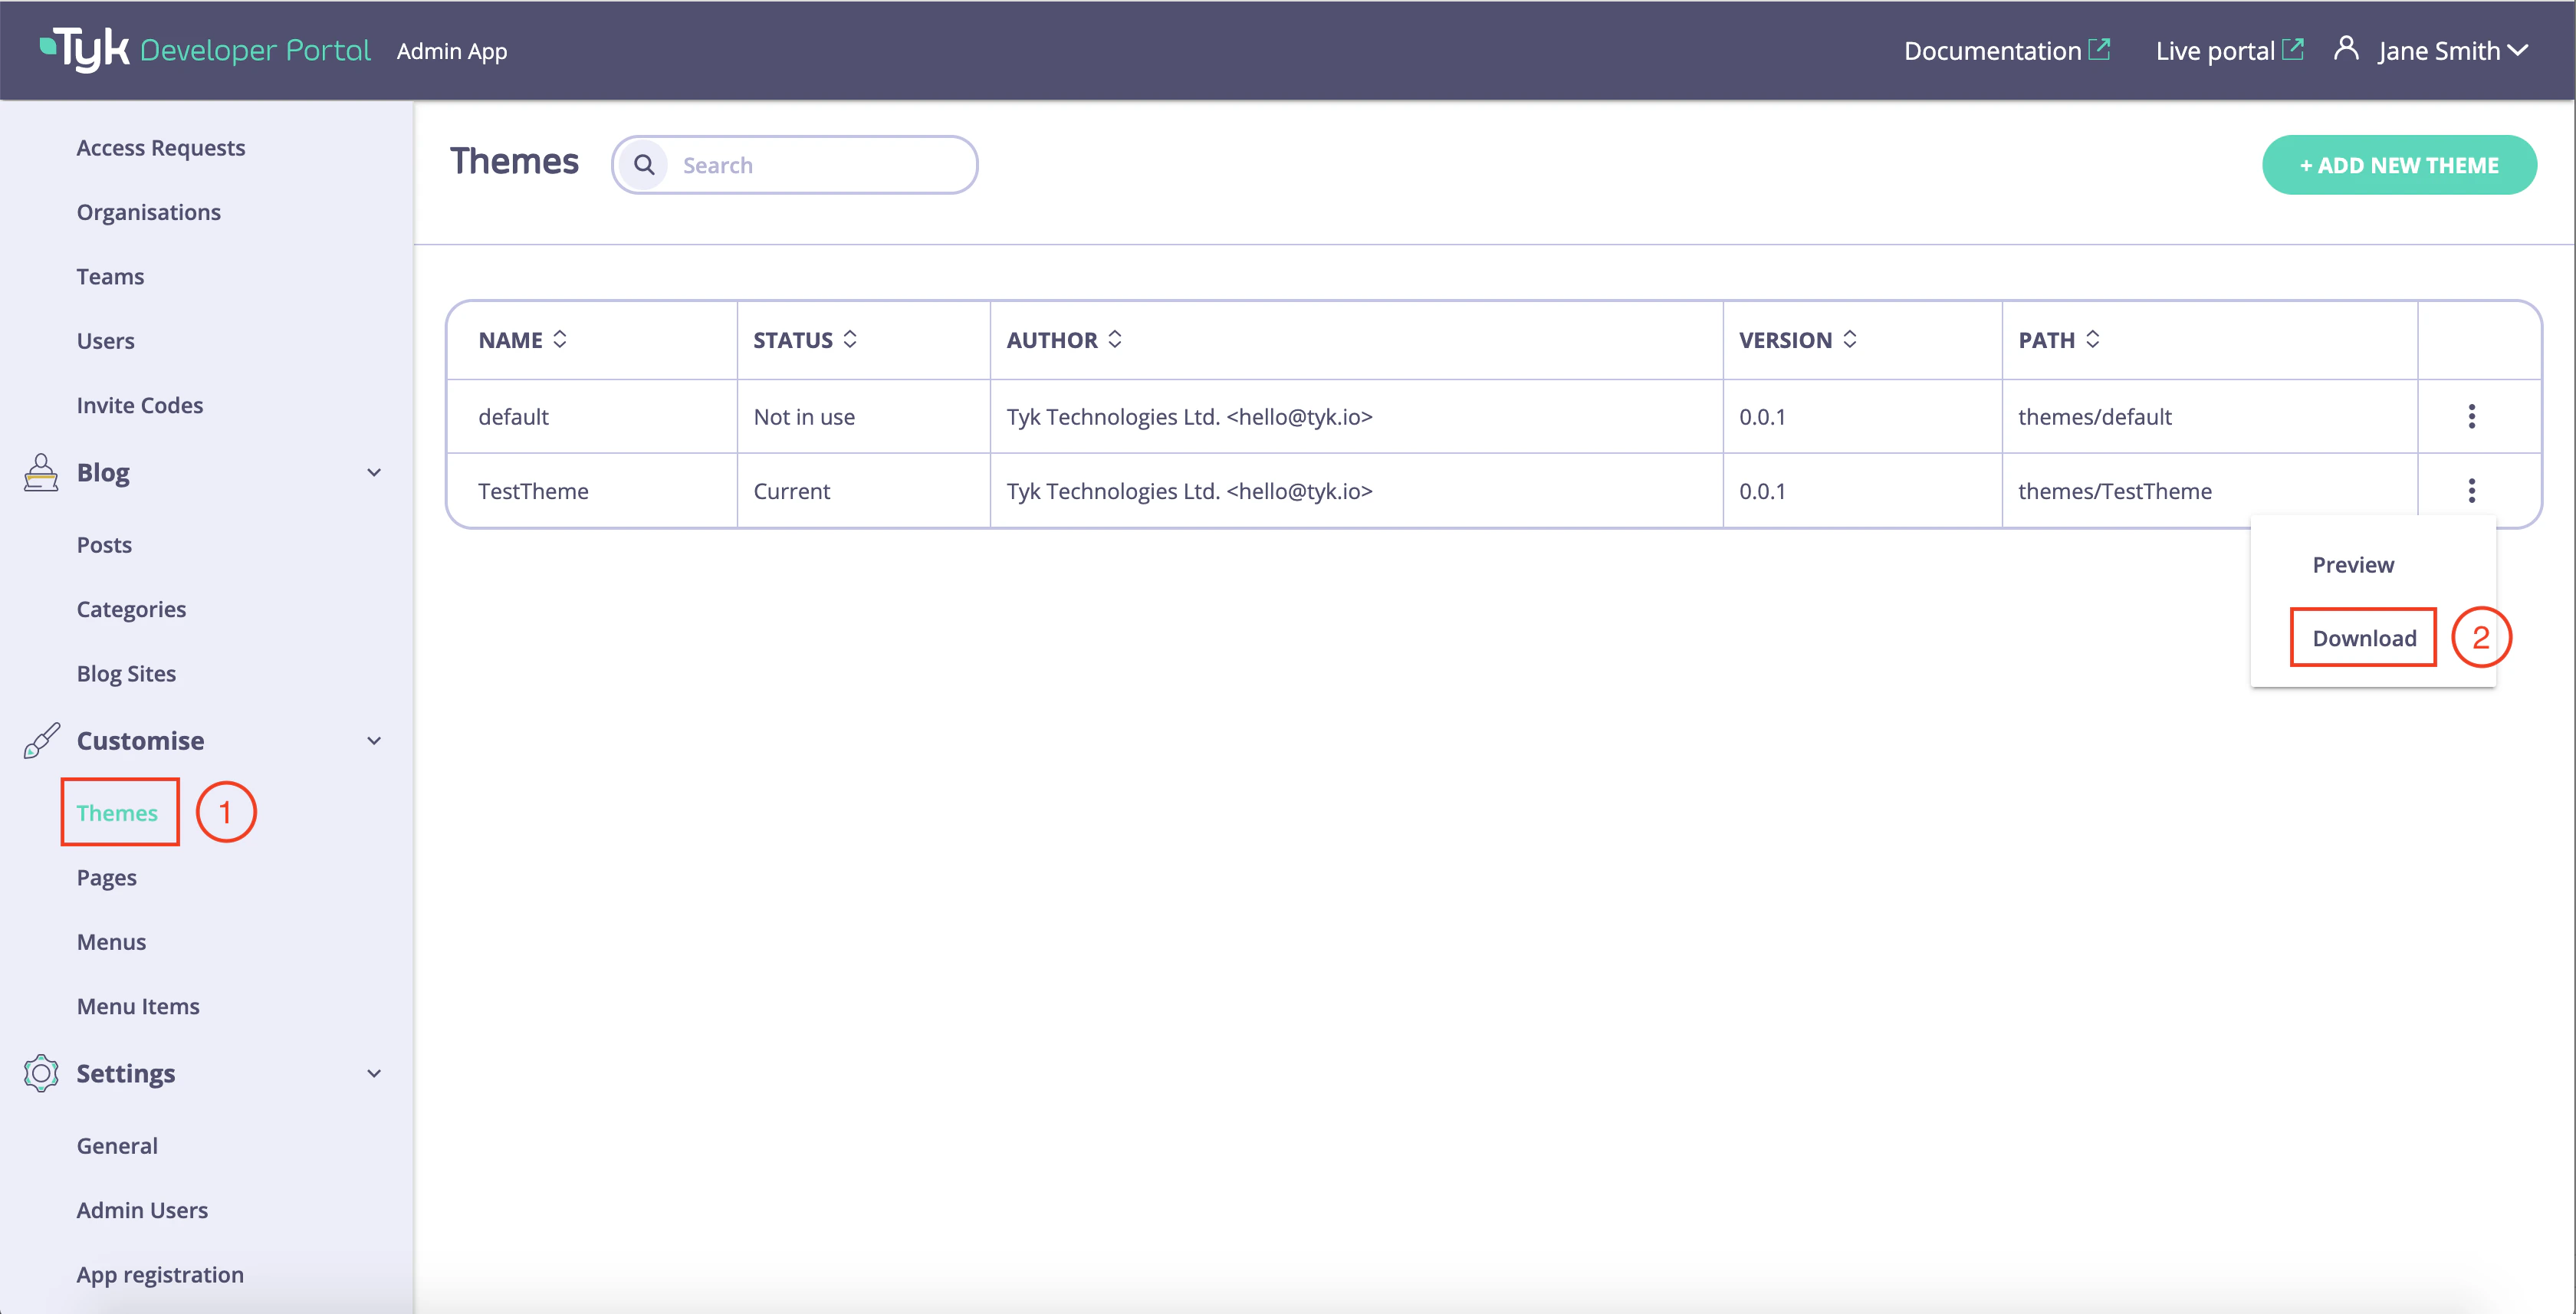Click the Settings gear icon in sidebar
Screen dimensions: 2576x1314
[x=40, y=1073]
